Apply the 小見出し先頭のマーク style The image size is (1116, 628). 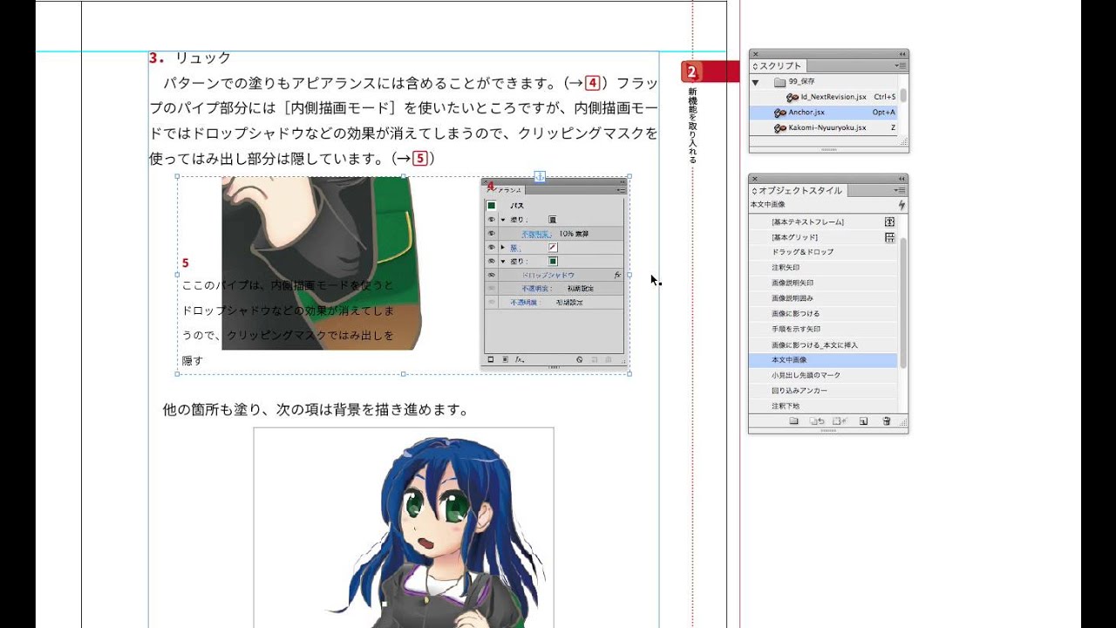coord(824,376)
